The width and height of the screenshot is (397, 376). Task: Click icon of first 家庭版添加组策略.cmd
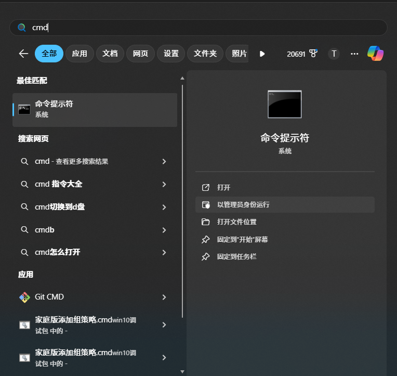(24, 325)
